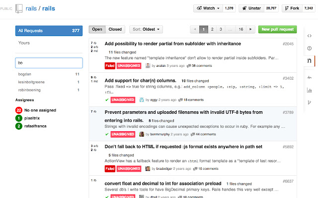318x198 pixels.
Task: Go to page 3
Action: (221, 30)
